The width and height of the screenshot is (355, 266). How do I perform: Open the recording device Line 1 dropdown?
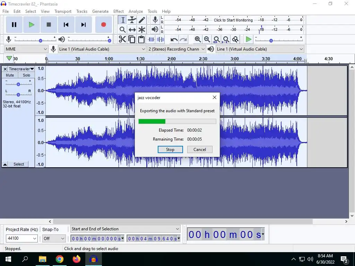[102, 49]
